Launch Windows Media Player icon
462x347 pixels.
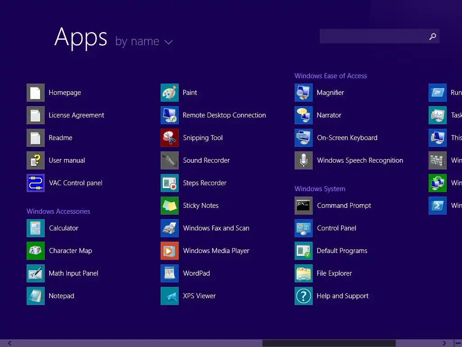click(170, 251)
